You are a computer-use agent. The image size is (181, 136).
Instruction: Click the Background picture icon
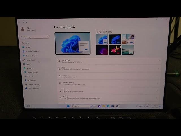click(59, 61)
